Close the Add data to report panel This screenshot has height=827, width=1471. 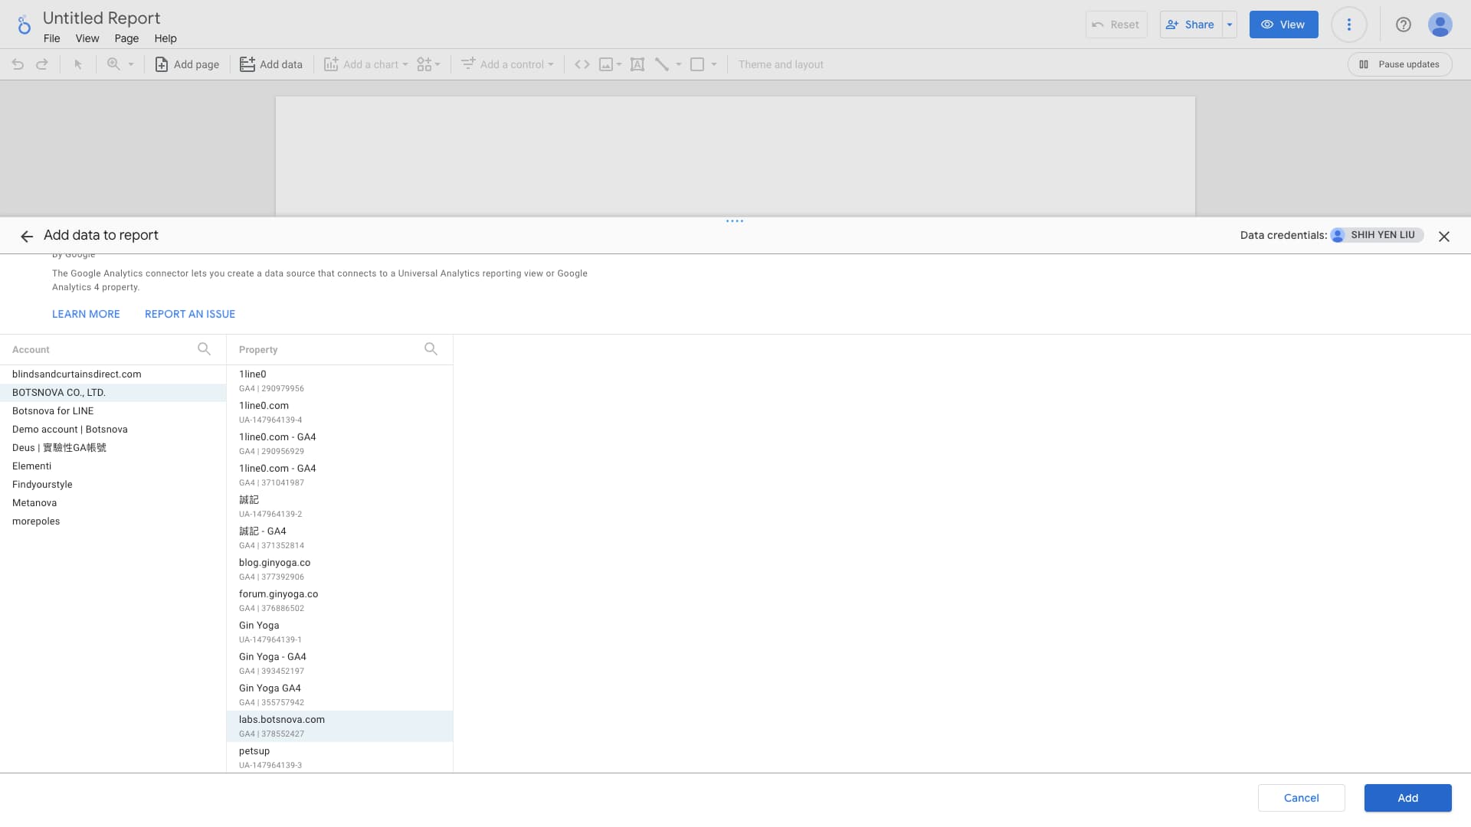click(1444, 237)
